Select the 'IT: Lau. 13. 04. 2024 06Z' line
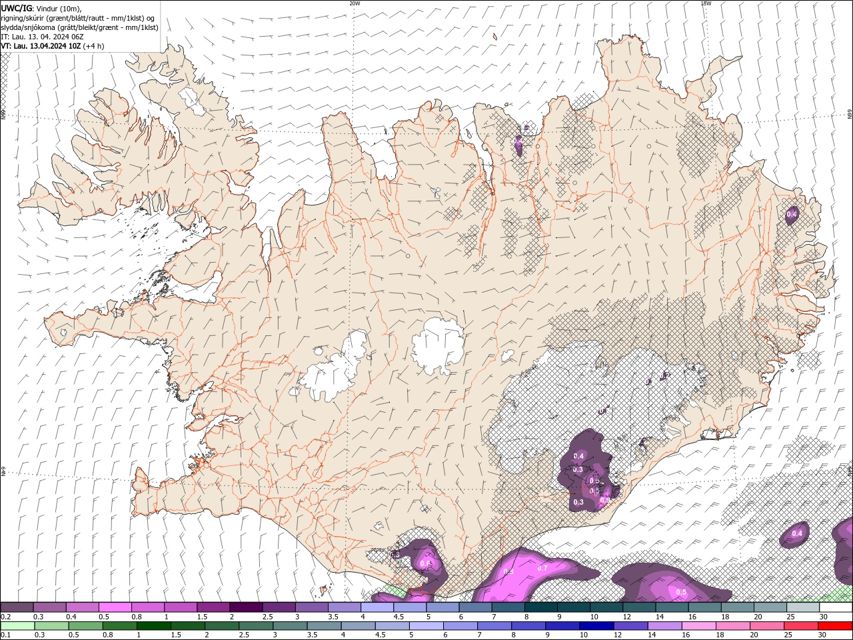 click(x=42, y=37)
